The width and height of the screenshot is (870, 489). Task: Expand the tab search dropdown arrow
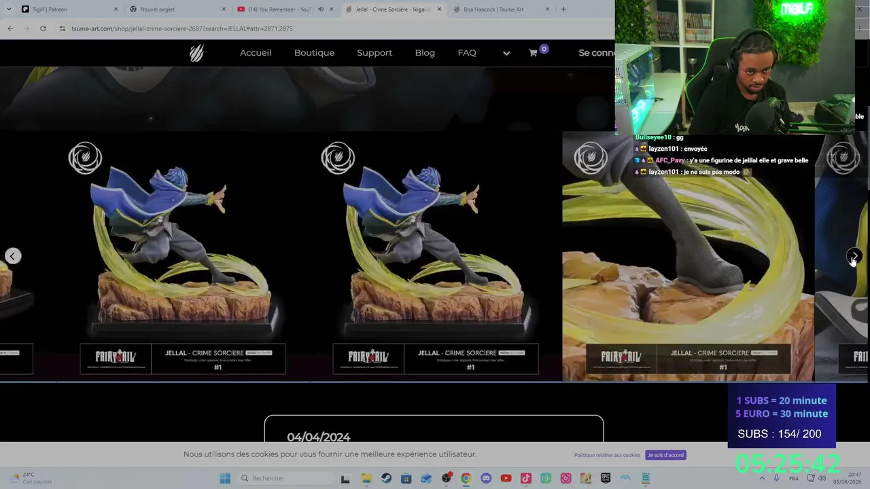tap(10, 10)
